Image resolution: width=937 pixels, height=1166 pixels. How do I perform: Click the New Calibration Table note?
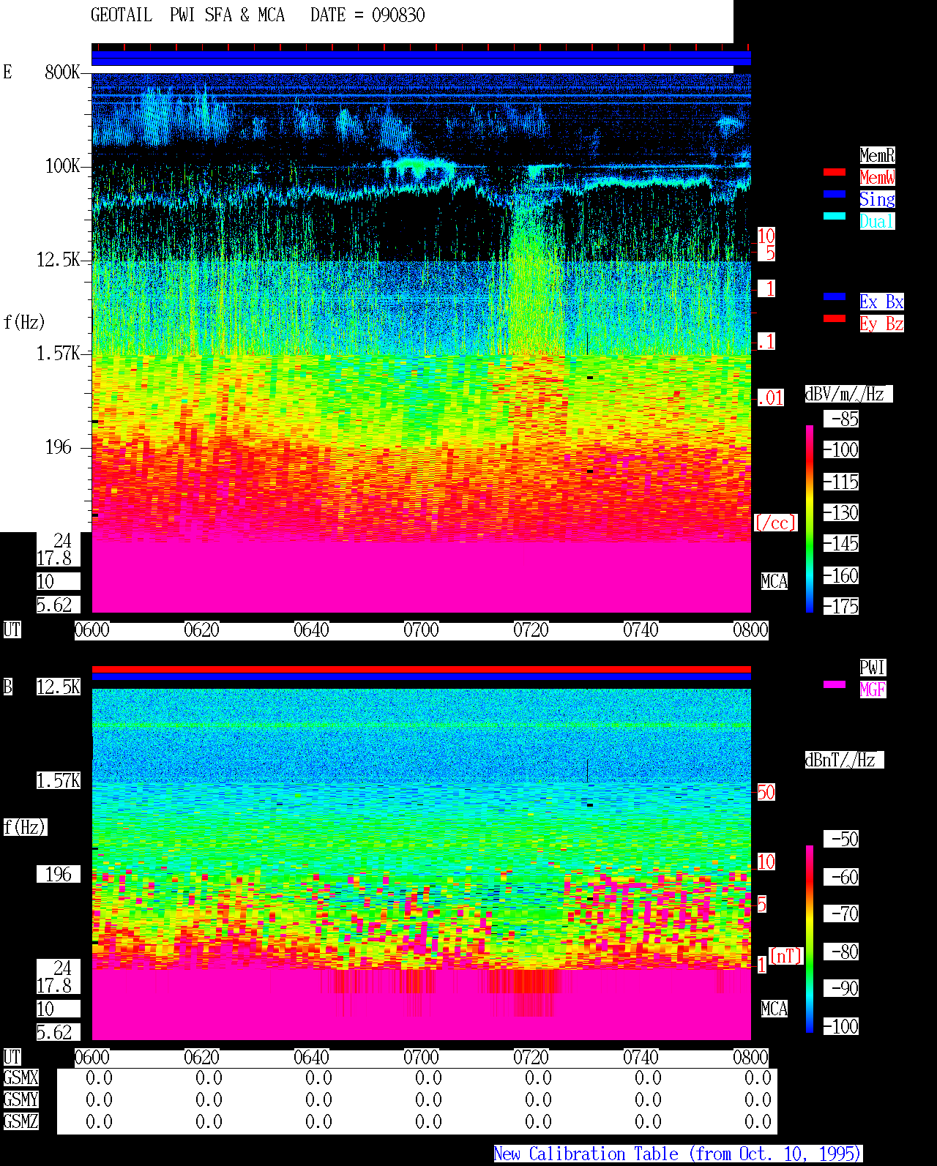coord(678,1154)
